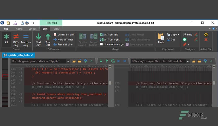
Task: Click the left file path field class-http.php
Action: coord(38,61)
